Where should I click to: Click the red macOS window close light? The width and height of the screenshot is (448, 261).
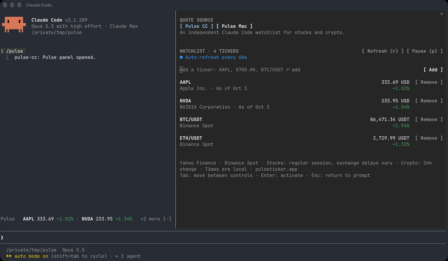point(5,5)
